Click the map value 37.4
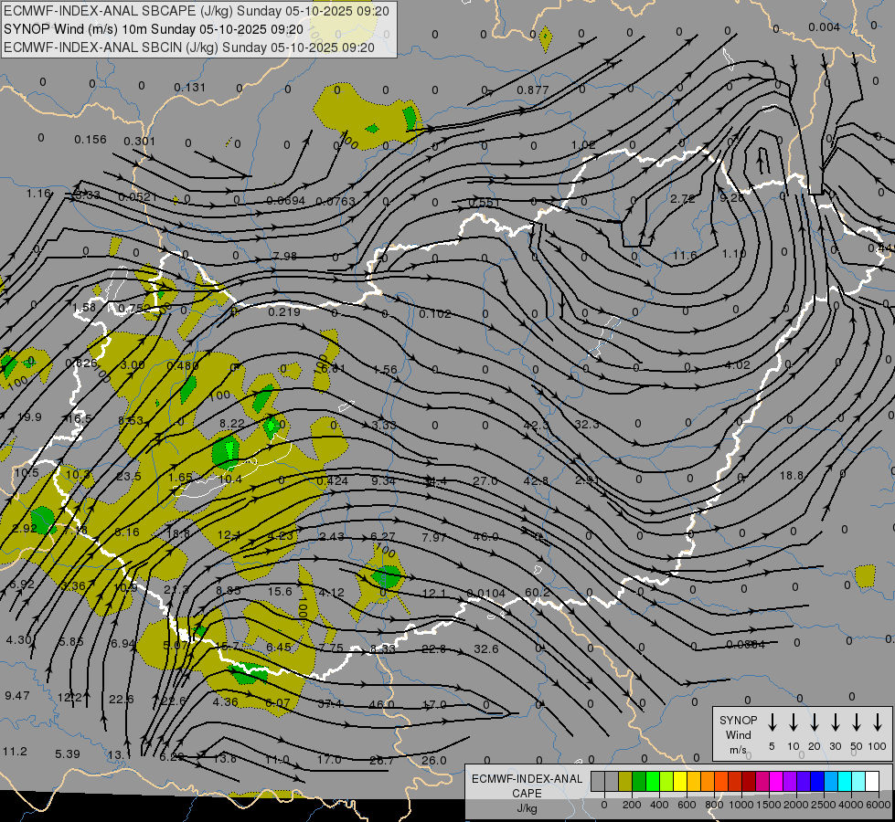Viewport: 895px width, 822px height. pyautogui.click(x=329, y=704)
